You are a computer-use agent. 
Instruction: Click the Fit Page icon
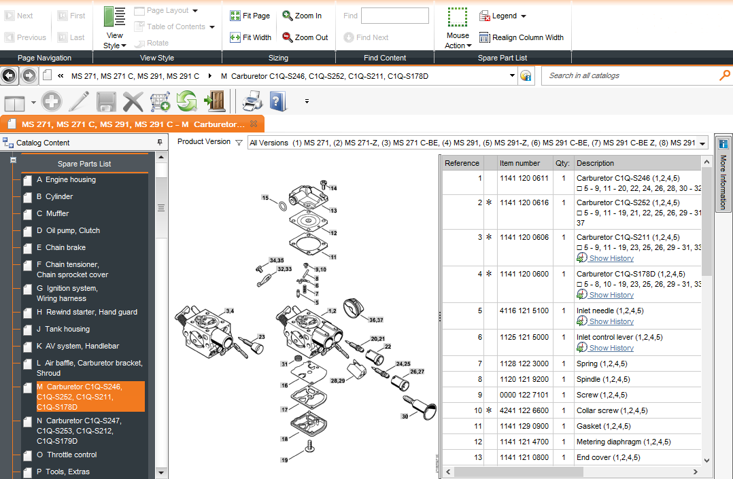point(235,16)
